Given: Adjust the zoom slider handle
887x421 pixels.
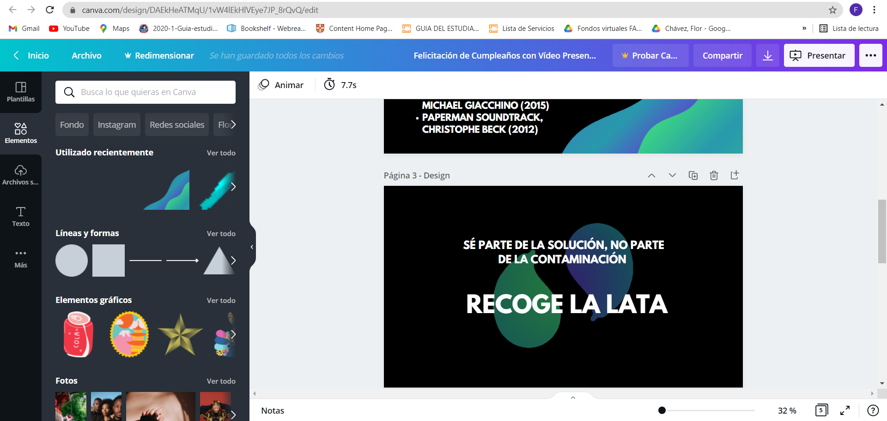Looking at the screenshot, I should click(x=662, y=410).
